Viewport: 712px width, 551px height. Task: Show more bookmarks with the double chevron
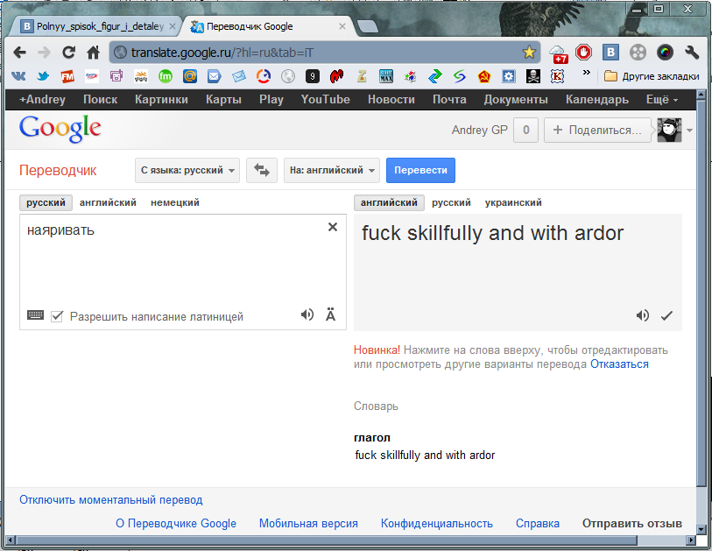(x=587, y=72)
